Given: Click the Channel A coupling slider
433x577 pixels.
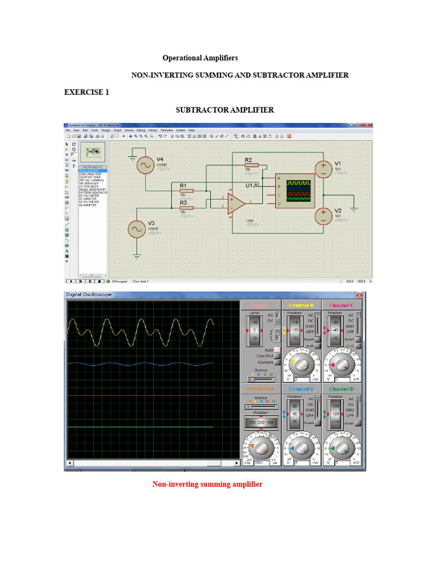Looking at the screenshot, I should pyautogui.click(x=318, y=323).
